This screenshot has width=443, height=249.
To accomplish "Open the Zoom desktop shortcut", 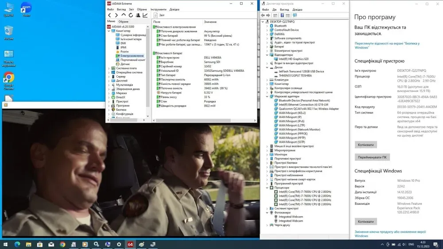I will click(26, 10).
